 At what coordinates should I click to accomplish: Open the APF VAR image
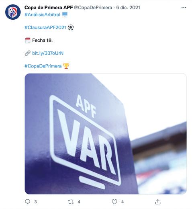click(106, 133)
